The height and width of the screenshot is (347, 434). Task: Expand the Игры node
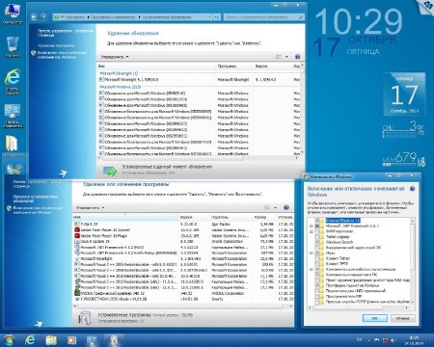pyautogui.click(x=312, y=254)
